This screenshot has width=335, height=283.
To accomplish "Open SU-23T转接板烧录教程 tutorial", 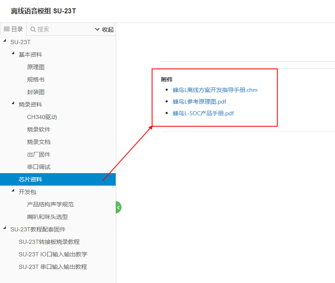I will point(49,242).
